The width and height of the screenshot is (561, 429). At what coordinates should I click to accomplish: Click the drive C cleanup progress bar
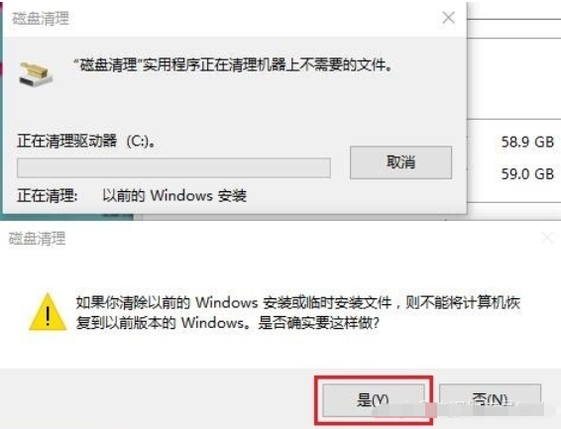[173, 167]
